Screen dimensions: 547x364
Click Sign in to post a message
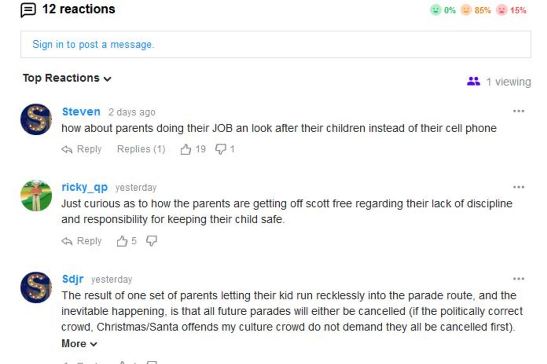click(x=93, y=44)
